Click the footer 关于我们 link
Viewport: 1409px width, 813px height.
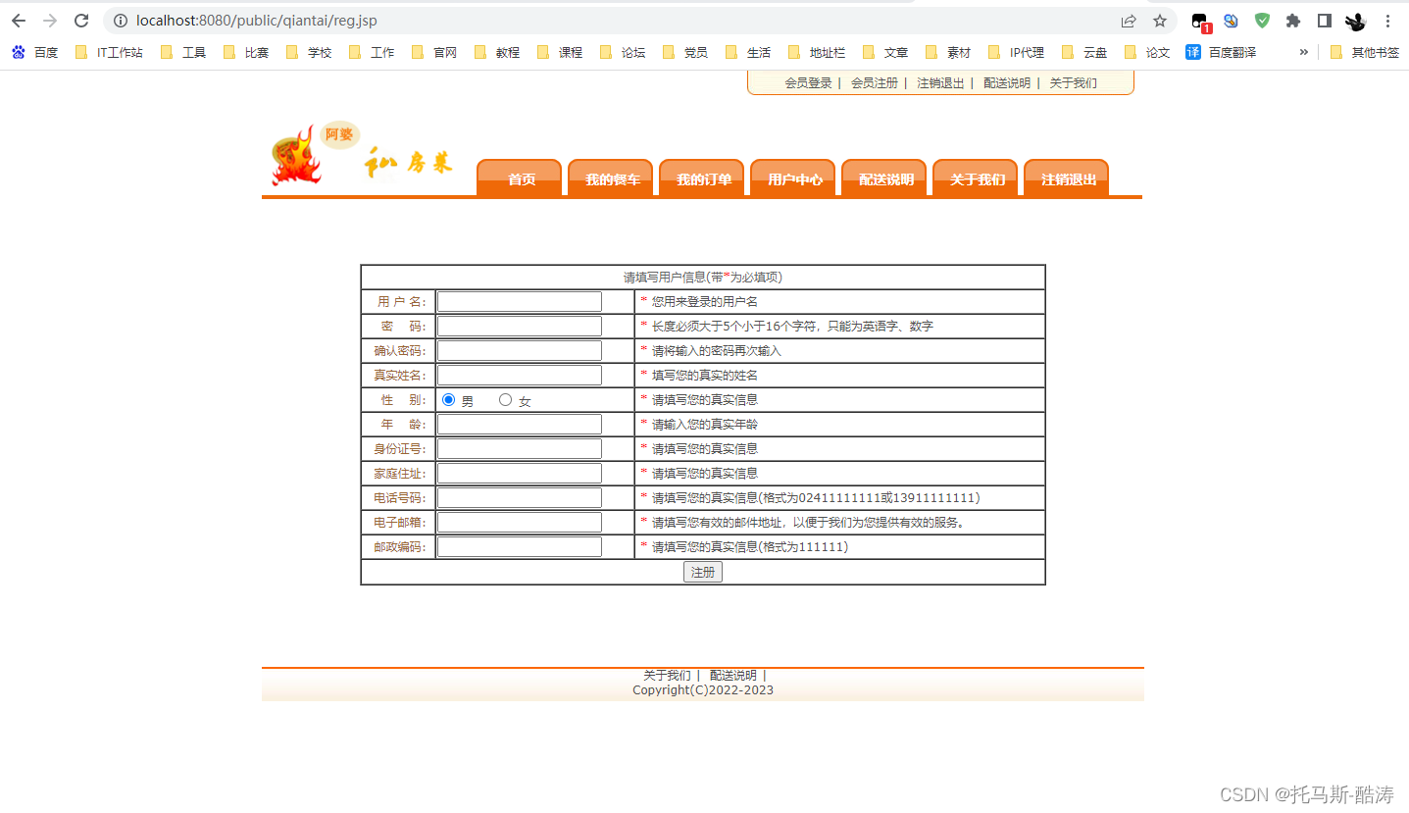click(667, 676)
